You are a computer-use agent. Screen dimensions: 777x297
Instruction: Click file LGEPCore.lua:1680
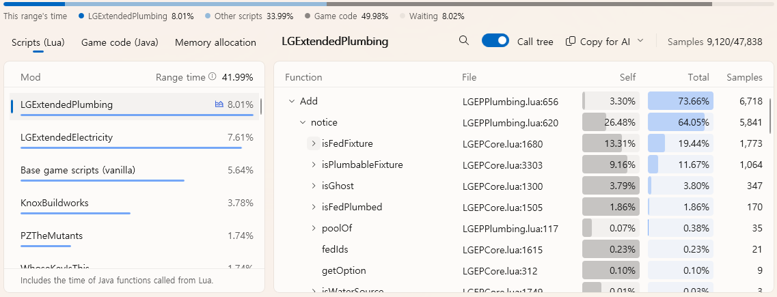(x=502, y=144)
